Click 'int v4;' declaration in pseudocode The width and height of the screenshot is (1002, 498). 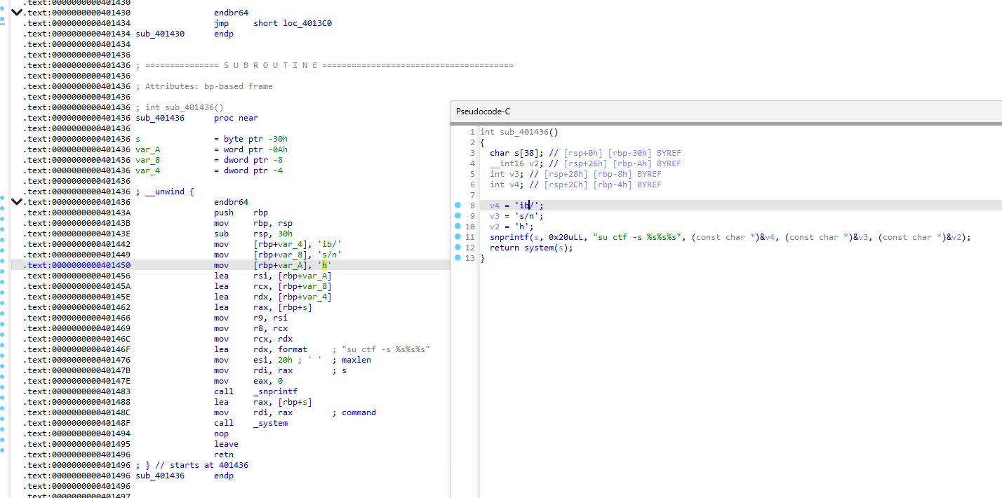[x=507, y=184]
